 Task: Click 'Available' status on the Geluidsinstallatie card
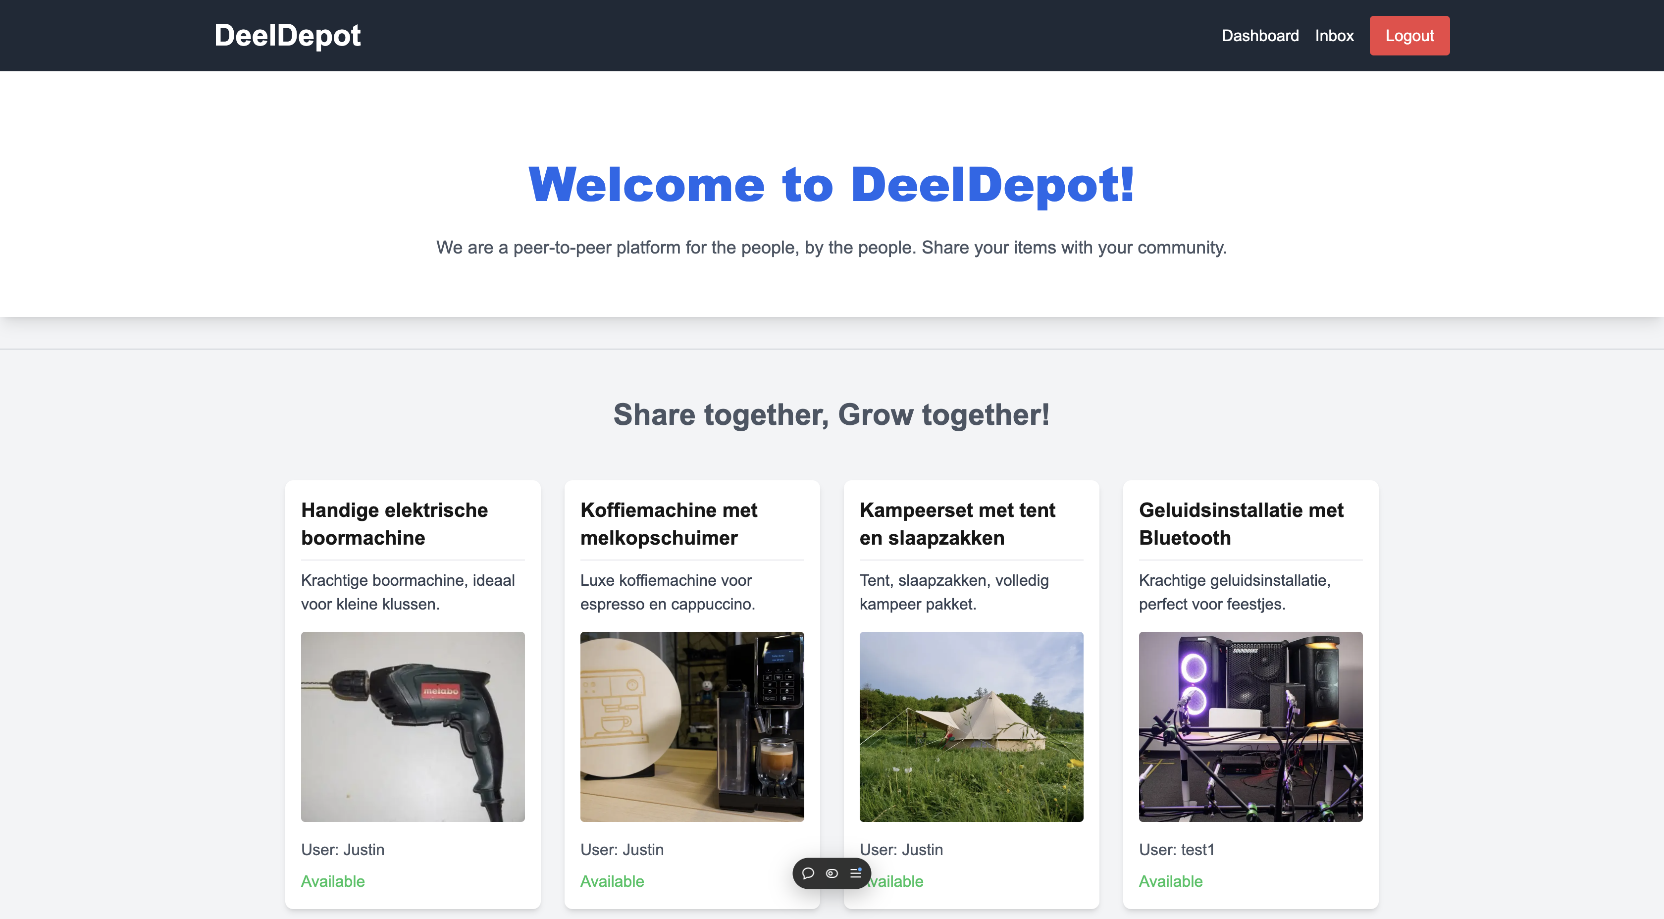[1170, 881]
